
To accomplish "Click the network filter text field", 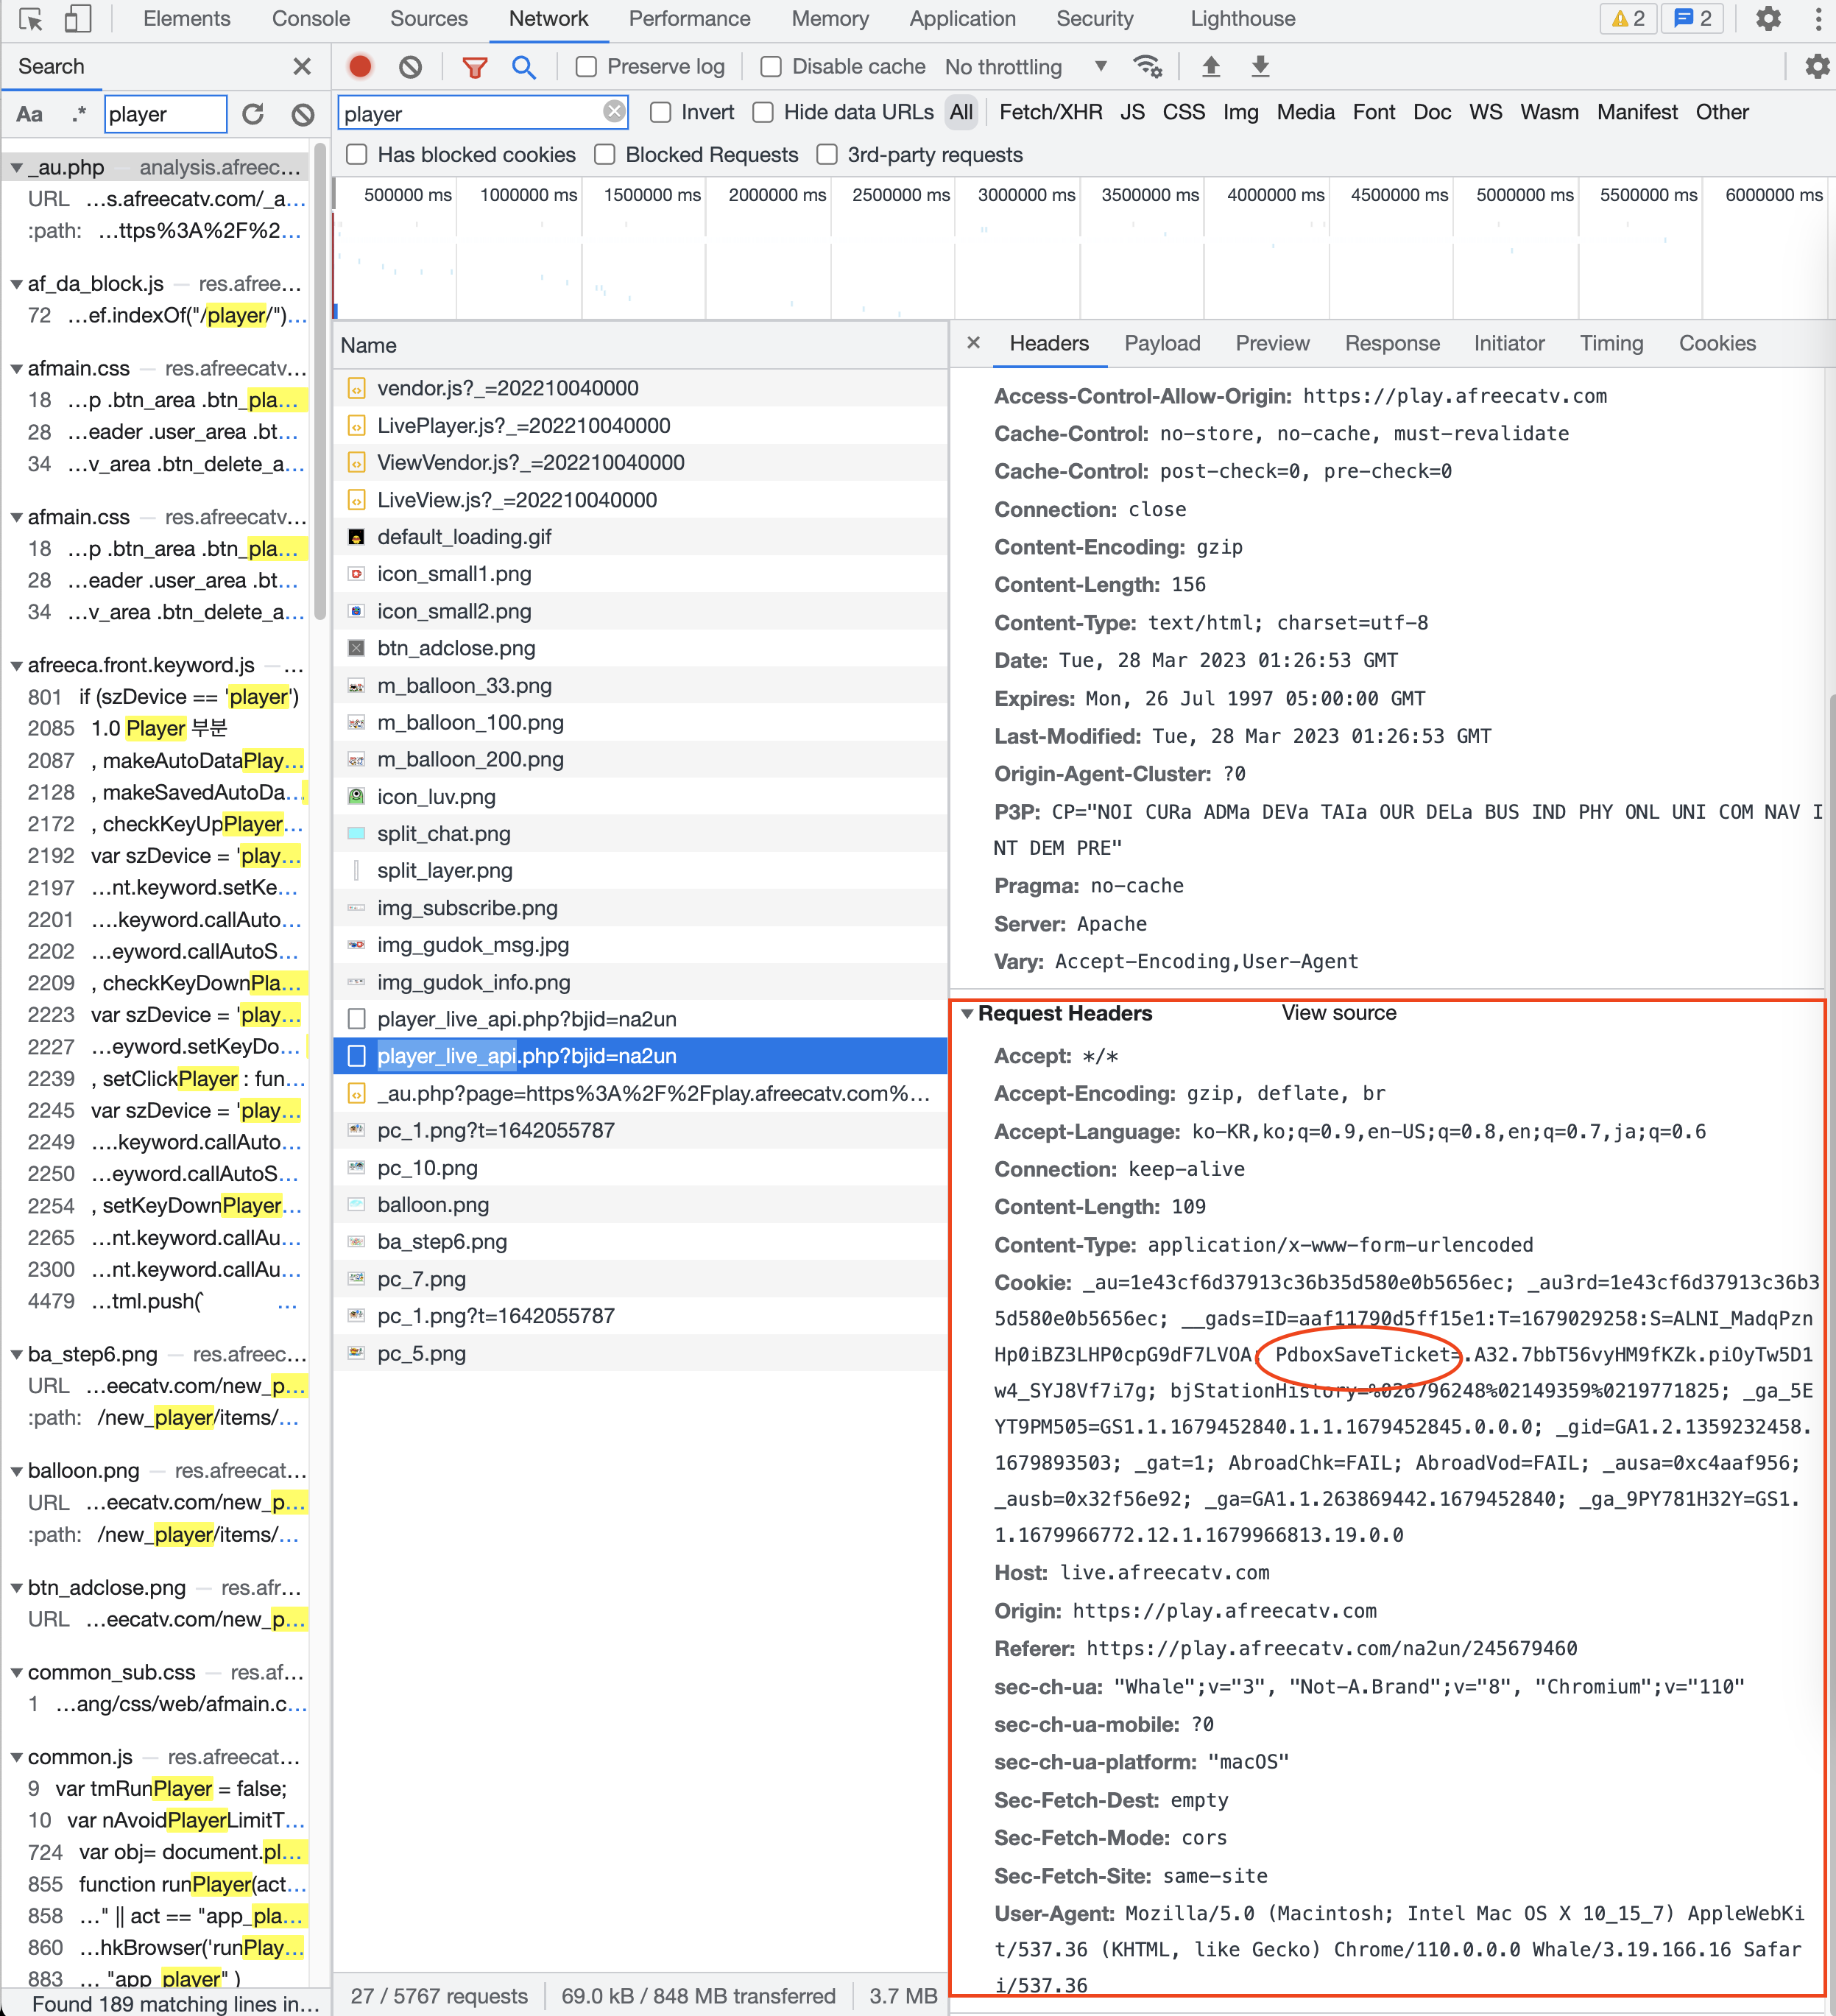I will (470, 114).
